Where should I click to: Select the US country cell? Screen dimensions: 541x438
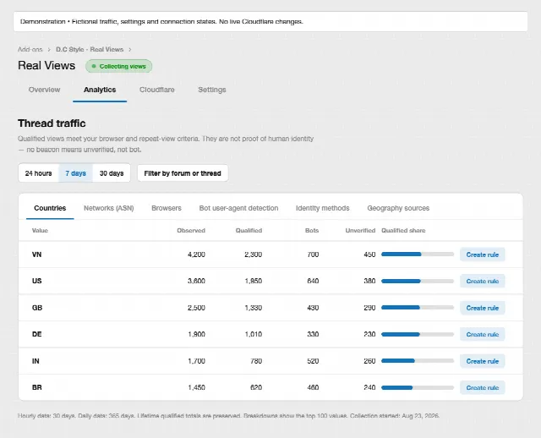pyautogui.click(x=36, y=281)
